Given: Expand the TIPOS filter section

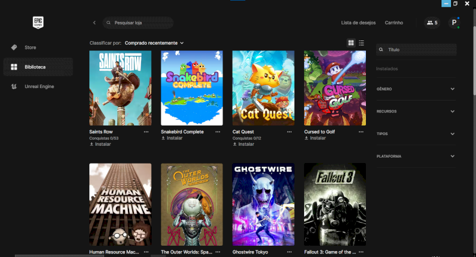Looking at the screenshot, I should [416, 134].
